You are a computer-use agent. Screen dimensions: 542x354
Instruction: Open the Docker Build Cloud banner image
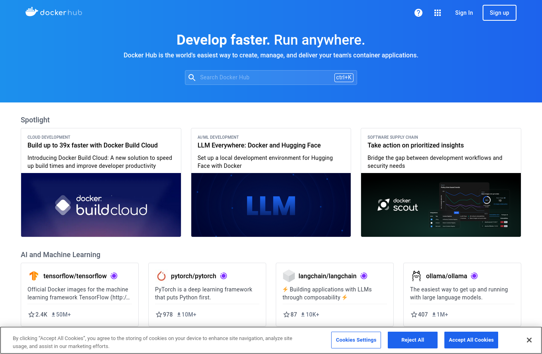click(x=101, y=205)
